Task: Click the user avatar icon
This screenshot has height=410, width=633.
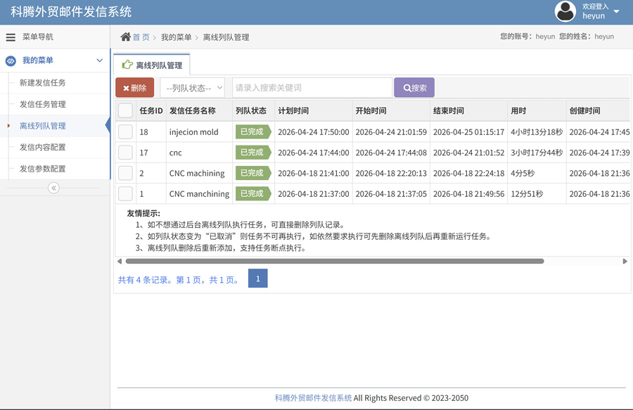Action: coord(565,11)
